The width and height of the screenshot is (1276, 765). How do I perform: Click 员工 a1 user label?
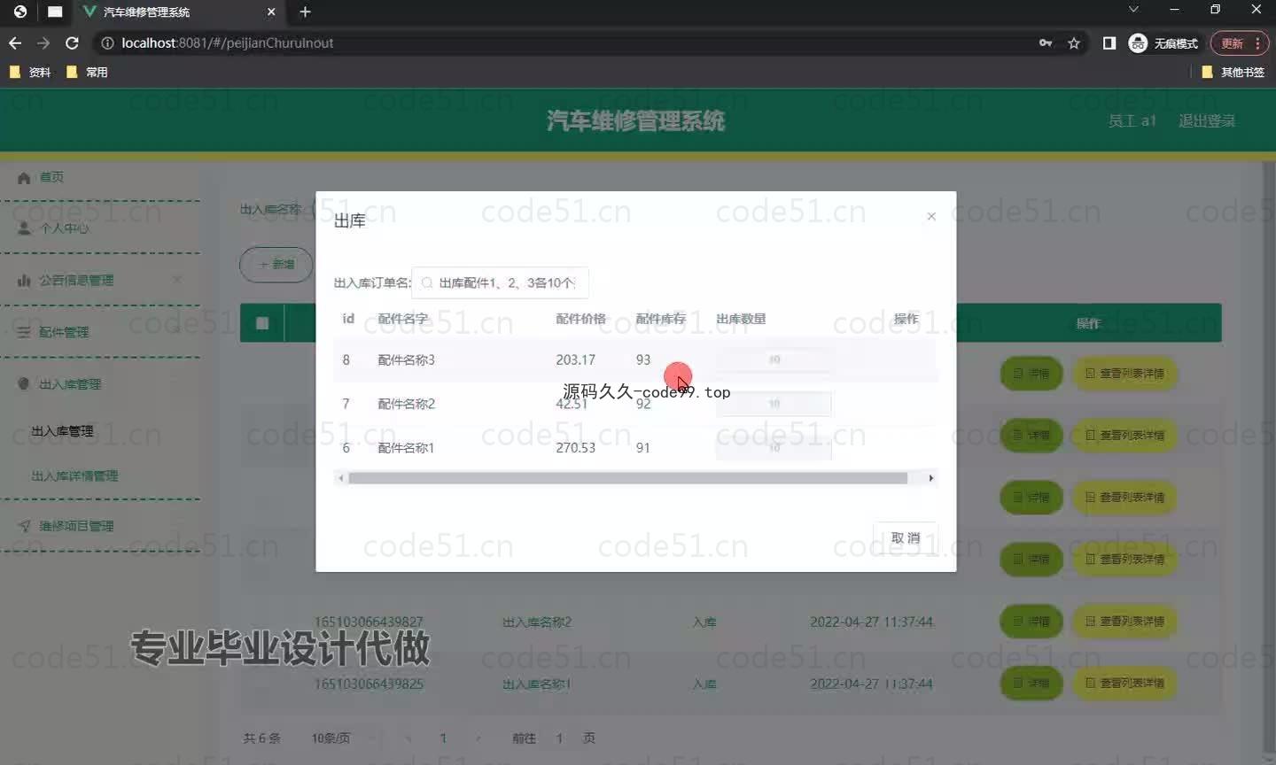(x=1132, y=120)
